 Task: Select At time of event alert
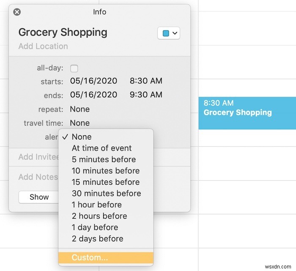102,148
